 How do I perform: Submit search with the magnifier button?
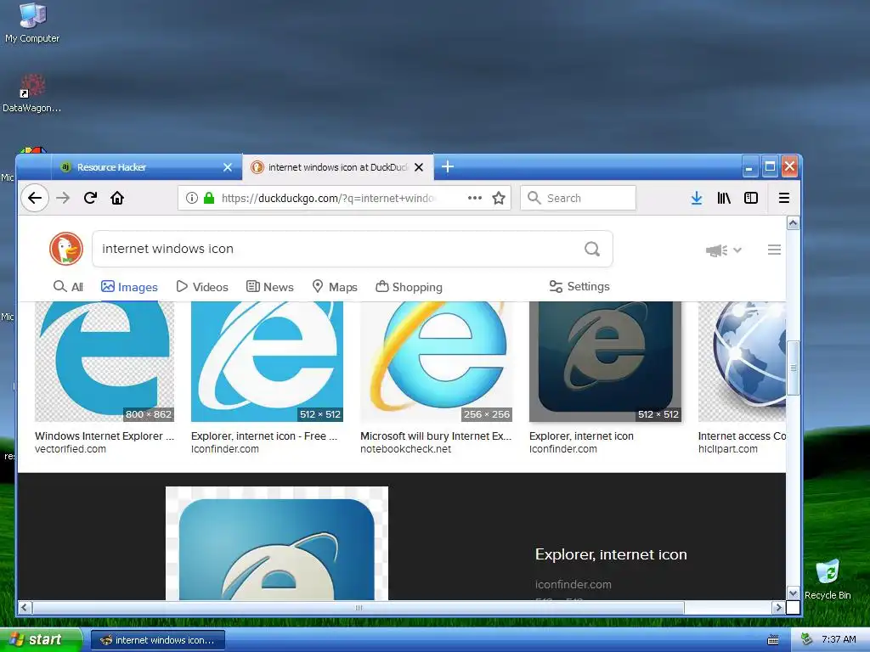592,249
